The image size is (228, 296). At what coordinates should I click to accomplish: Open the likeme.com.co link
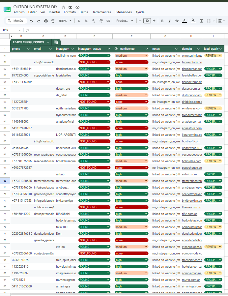(191, 207)
